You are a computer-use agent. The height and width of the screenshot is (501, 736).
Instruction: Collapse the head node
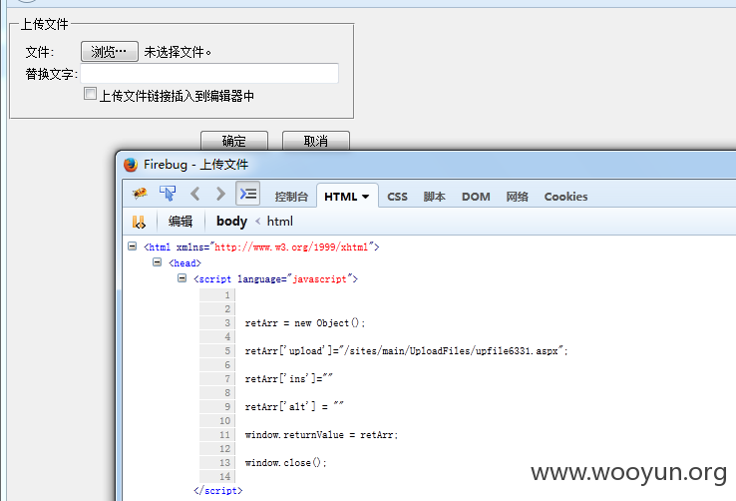pos(158,262)
